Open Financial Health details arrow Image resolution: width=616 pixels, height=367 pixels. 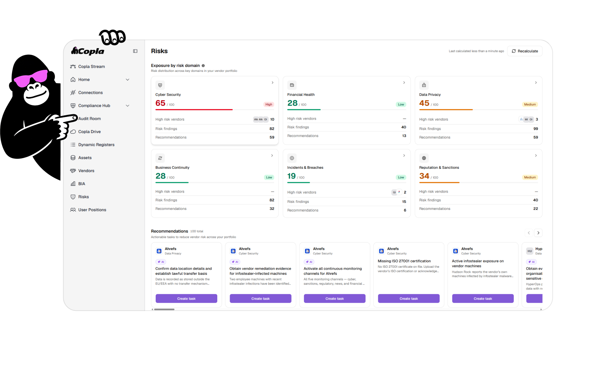pyautogui.click(x=404, y=83)
